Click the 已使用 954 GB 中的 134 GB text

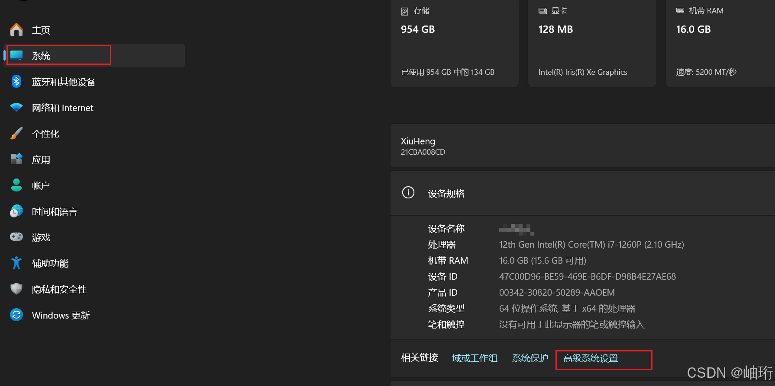click(448, 72)
